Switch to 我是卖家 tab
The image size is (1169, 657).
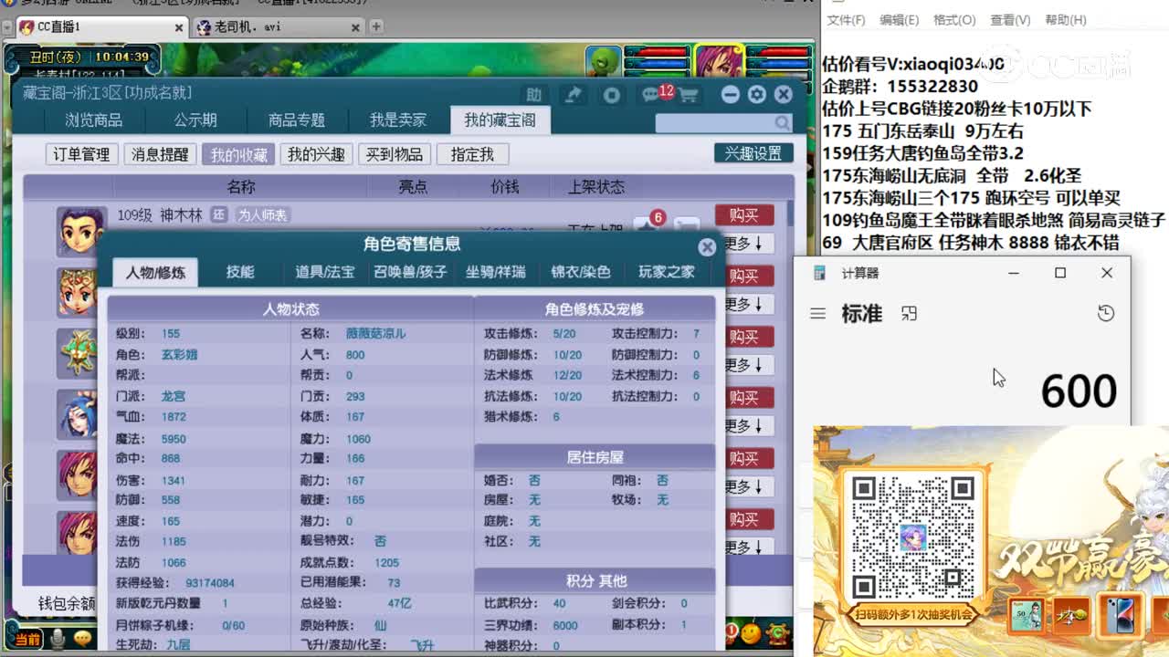click(398, 120)
